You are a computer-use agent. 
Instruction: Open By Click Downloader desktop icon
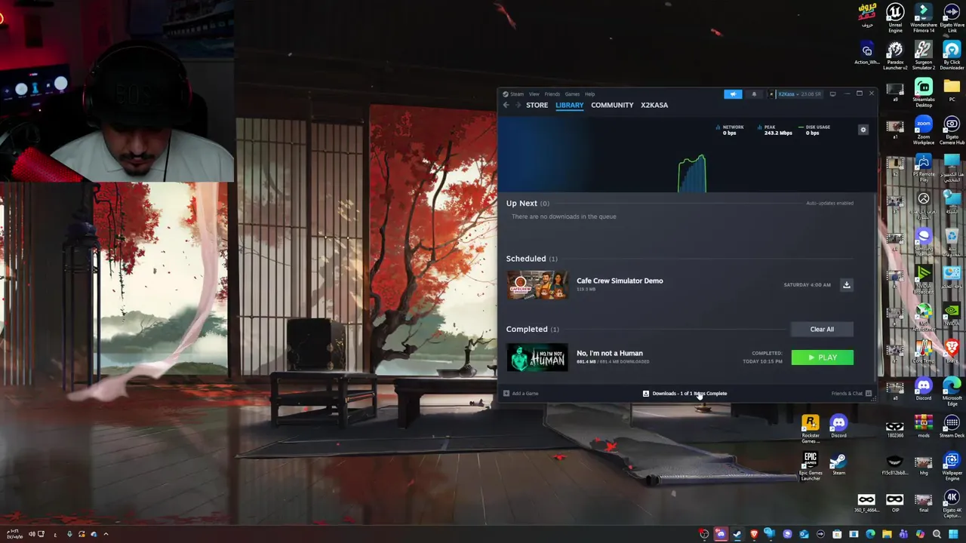coord(952,55)
